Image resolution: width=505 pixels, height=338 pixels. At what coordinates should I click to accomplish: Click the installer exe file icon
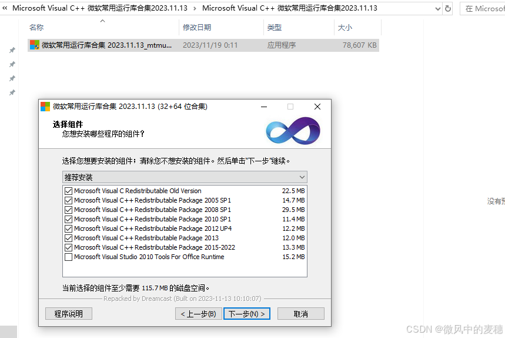(35, 45)
